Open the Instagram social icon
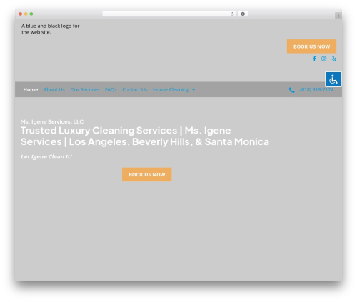This screenshot has height=302, width=357. coord(323,59)
